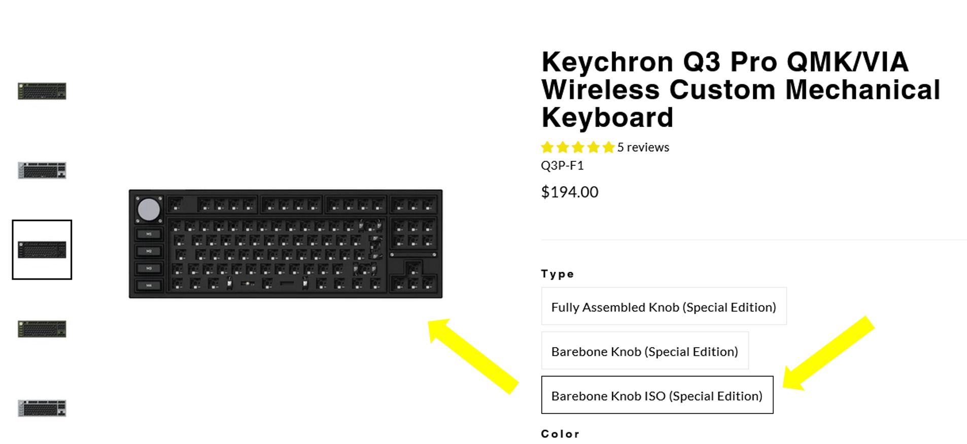The height and width of the screenshot is (444, 967).
Task: Click the M4 macro key in image
Action: tap(149, 286)
